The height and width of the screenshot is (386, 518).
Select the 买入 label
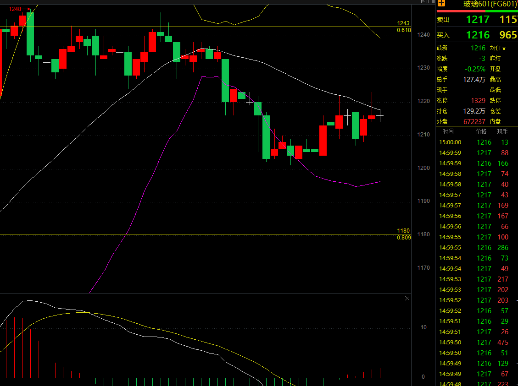tap(443, 35)
